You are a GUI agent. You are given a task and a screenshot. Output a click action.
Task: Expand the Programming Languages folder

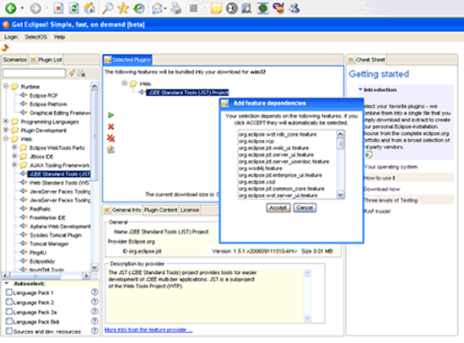pos(6,121)
